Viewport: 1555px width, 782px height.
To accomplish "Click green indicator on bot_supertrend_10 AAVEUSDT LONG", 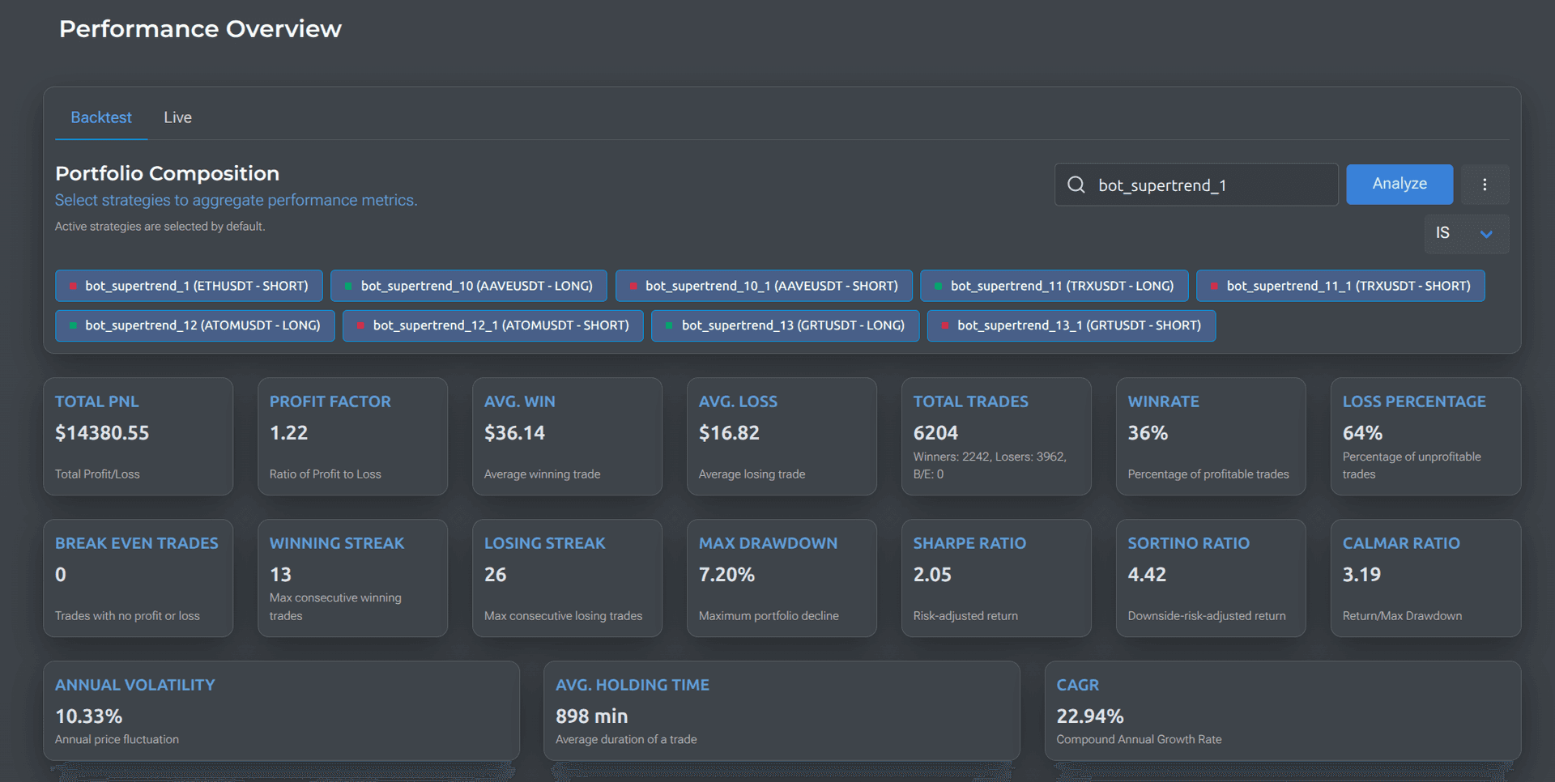I will click(348, 286).
